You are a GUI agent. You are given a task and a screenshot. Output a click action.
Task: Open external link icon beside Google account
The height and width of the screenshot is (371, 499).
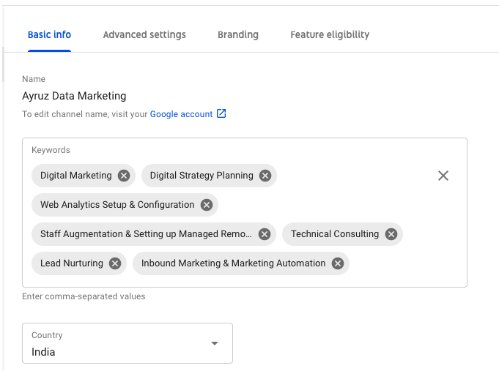click(221, 113)
